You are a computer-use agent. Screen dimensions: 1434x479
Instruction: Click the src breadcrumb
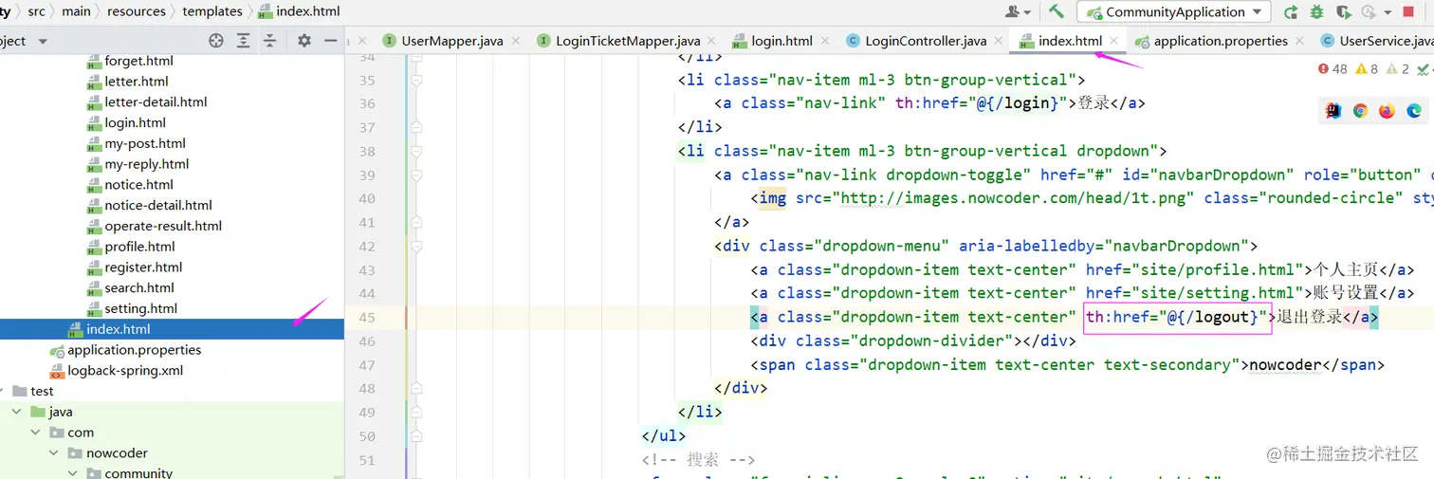(x=36, y=11)
